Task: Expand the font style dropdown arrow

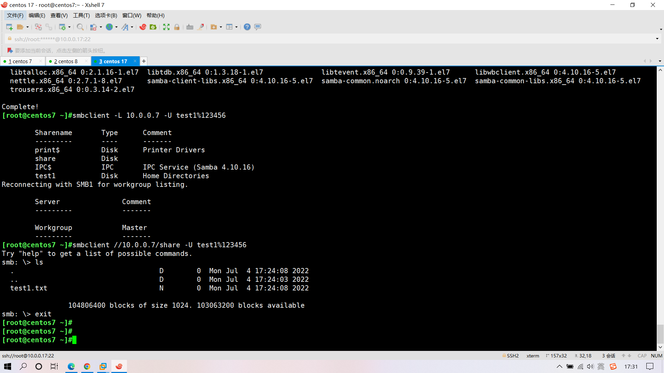Action: click(x=132, y=27)
